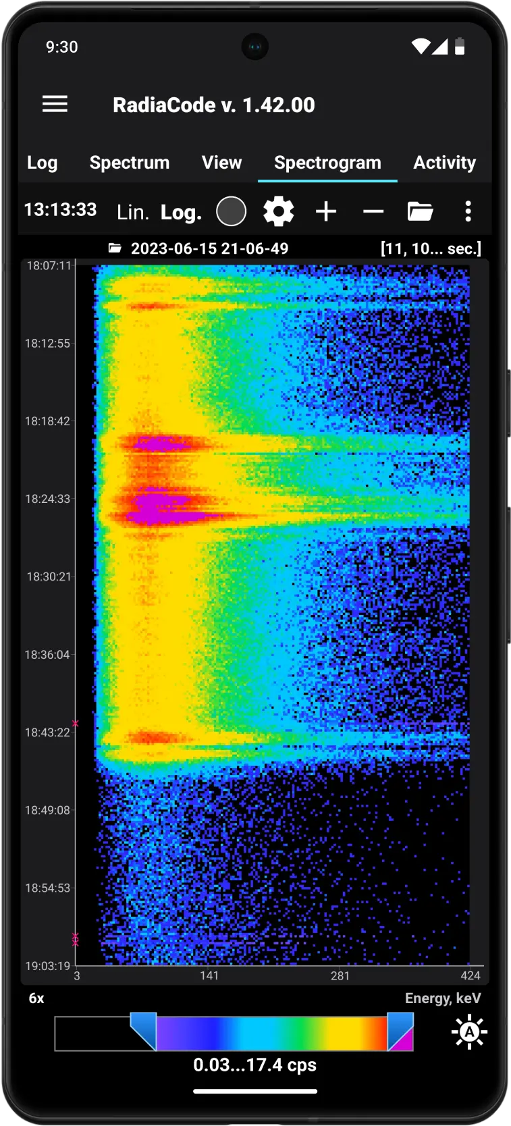Tap the magenta end of the color scale
The image size is (511, 1126).
pos(404,1042)
